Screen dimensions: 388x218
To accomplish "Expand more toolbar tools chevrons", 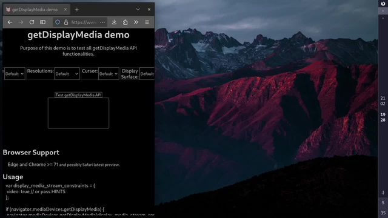I will [136, 22].
